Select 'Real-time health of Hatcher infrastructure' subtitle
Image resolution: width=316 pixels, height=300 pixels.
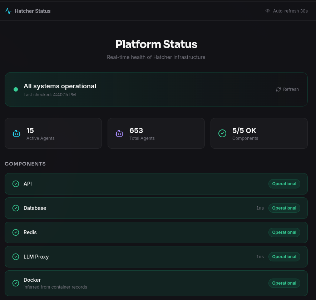[156, 57]
